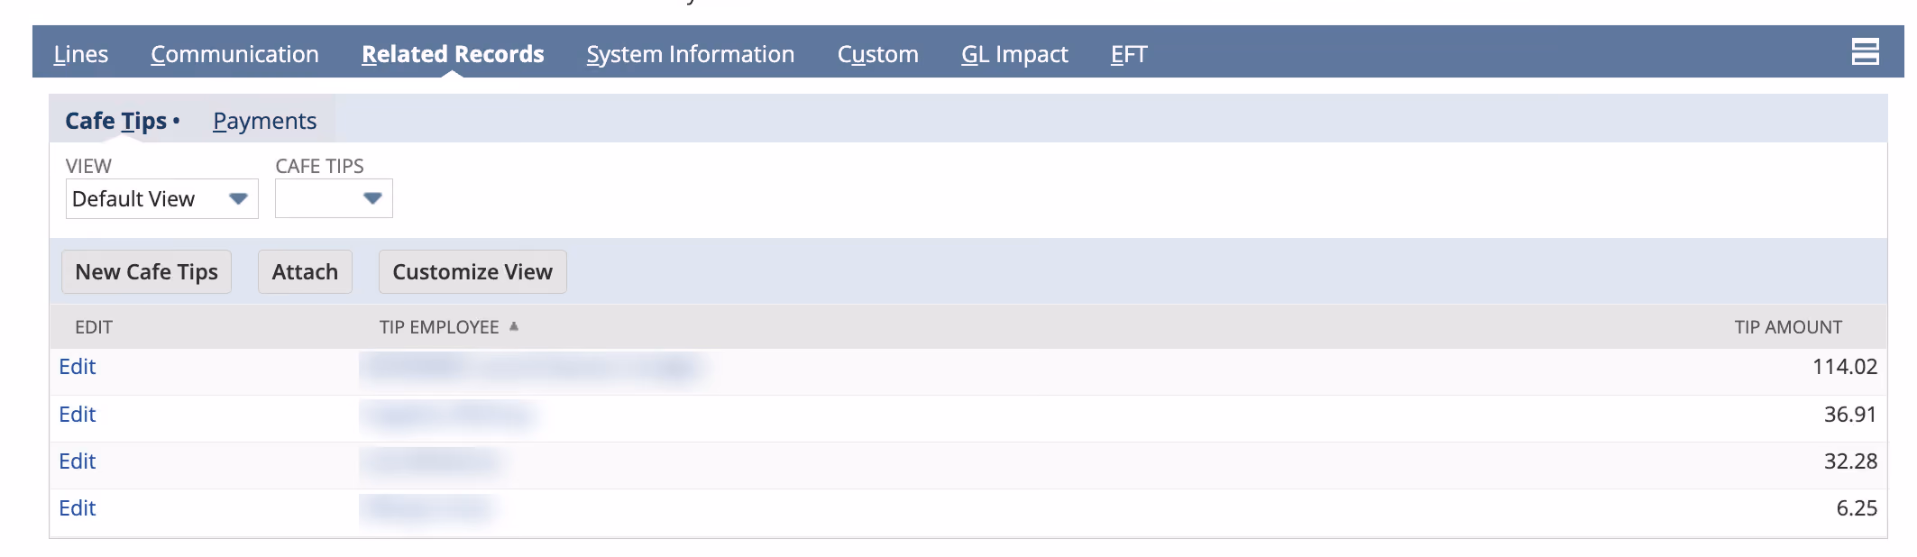Open the Payments subtab
The width and height of the screenshot is (1917, 557).
pos(264,121)
